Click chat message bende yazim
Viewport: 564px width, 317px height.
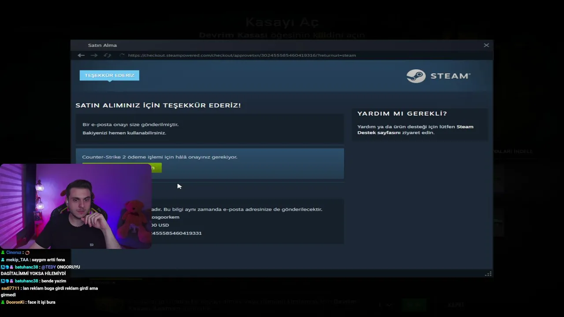[x=54, y=281]
